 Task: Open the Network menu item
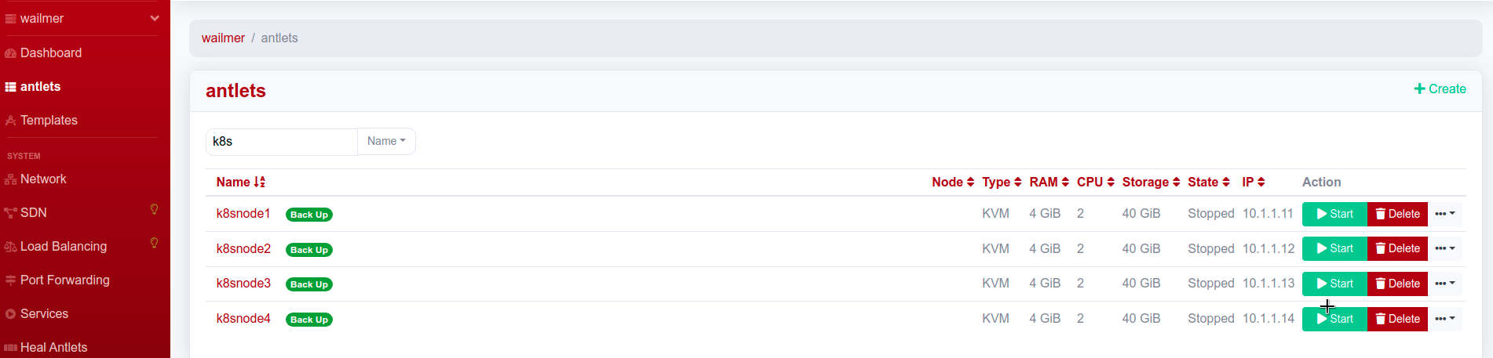tap(43, 179)
